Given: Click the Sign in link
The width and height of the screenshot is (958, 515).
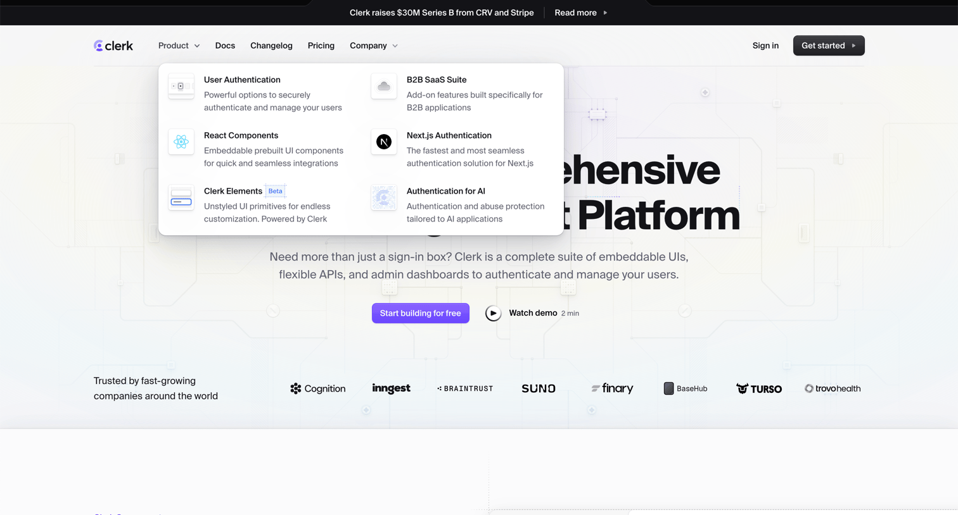Looking at the screenshot, I should click(x=765, y=46).
